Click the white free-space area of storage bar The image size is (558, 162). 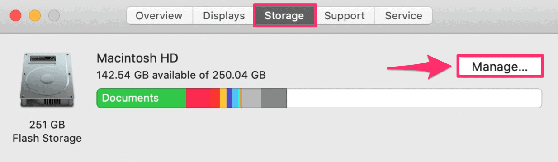tap(414, 98)
